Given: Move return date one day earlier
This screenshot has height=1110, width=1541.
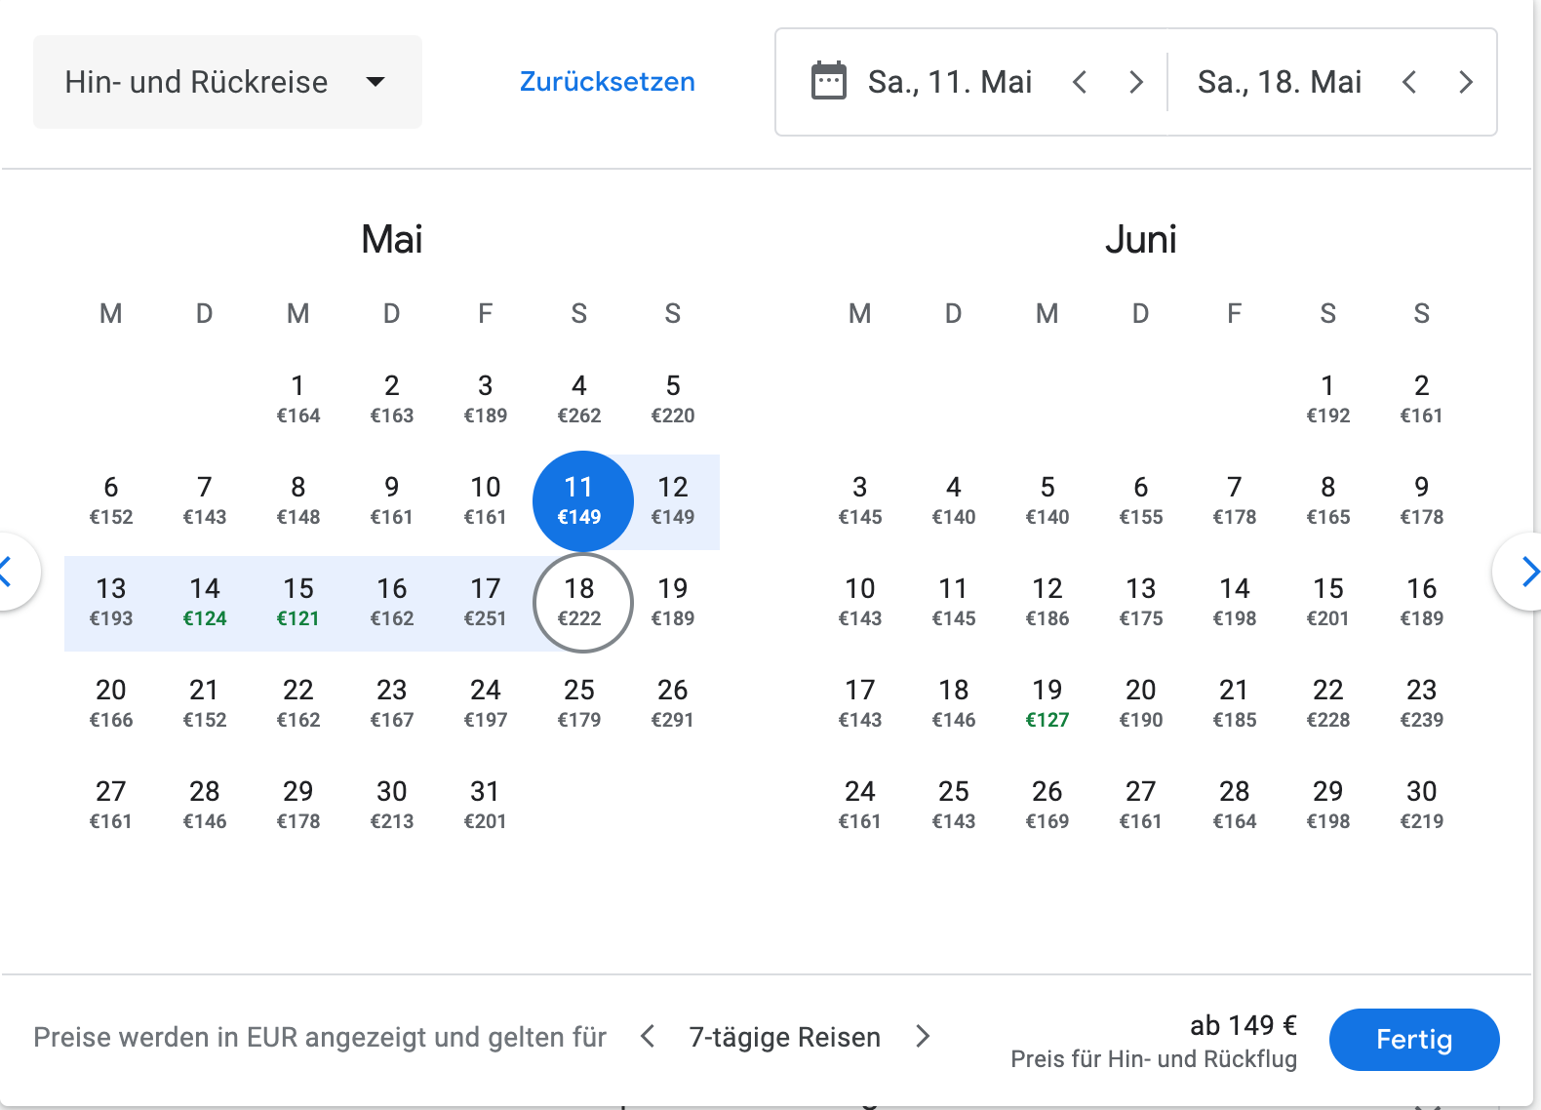Looking at the screenshot, I should (x=1409, y=82).
